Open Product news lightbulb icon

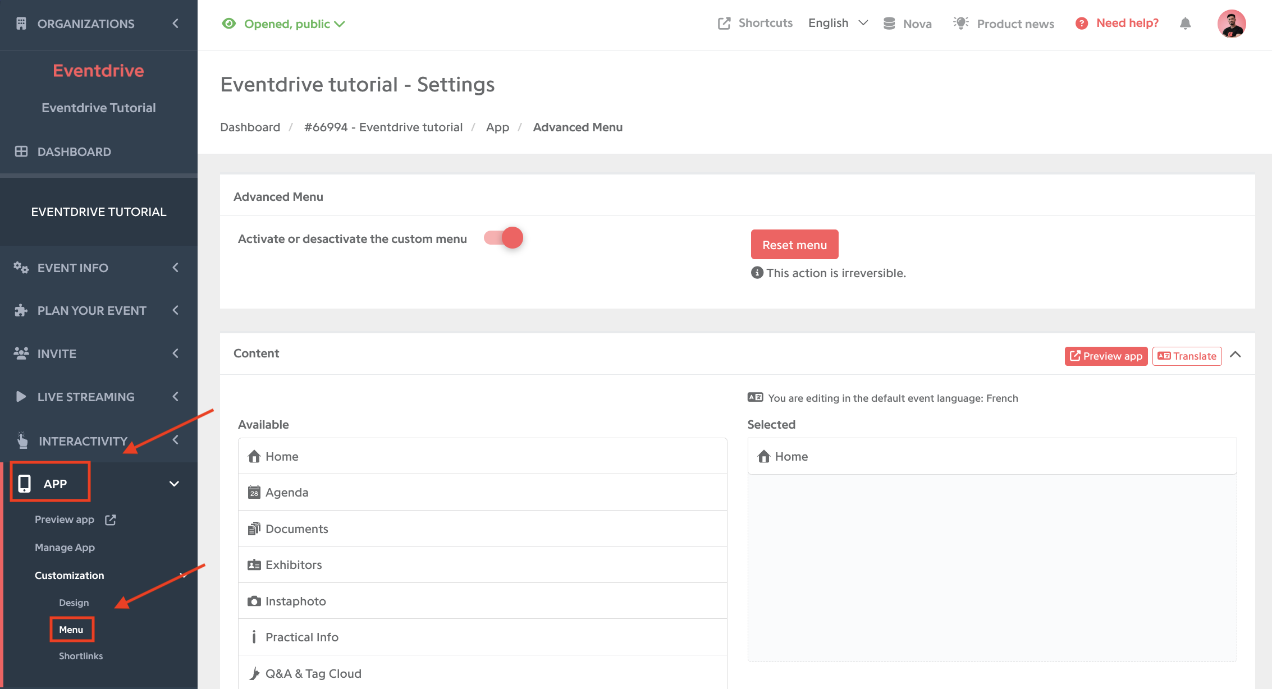960,23
